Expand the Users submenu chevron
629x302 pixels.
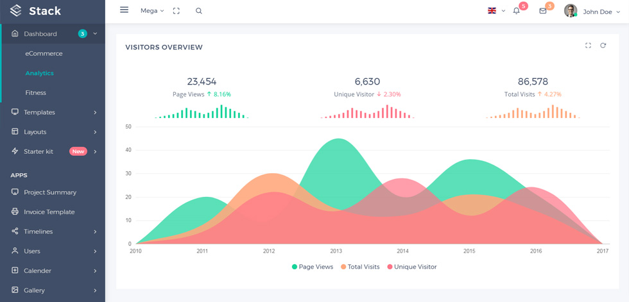pos(95,251)
